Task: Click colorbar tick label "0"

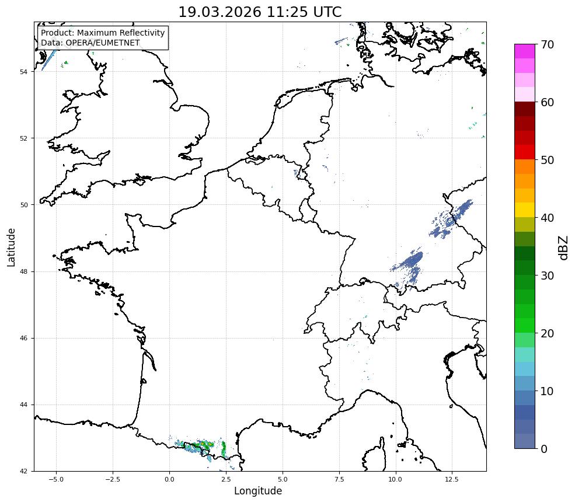Action: click(x=544, y=449)
